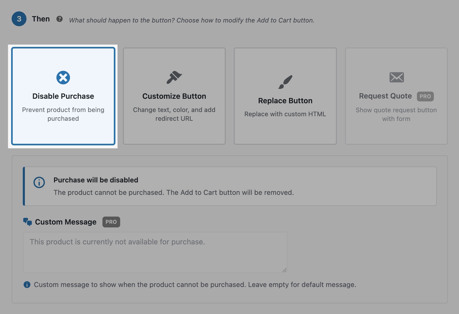
Task: Click the paintbrush icon on Customize Button card
Action: [174, 77]
